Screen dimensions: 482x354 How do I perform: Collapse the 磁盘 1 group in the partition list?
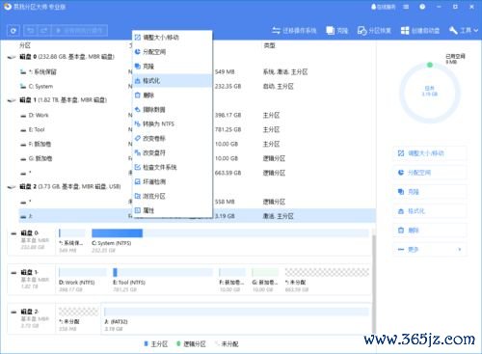(12, 100)
